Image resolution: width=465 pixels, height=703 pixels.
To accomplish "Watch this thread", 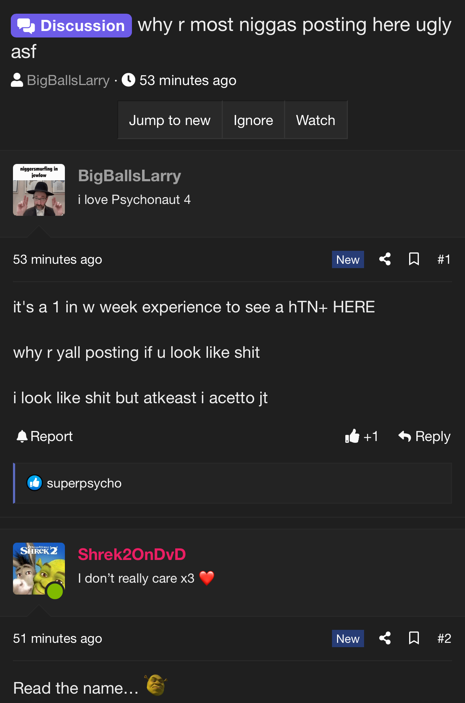I will [316, 120].
